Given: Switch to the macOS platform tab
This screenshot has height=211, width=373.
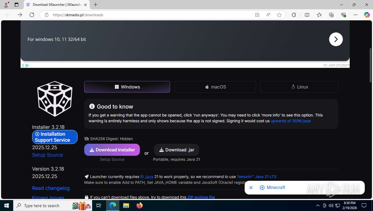Looking at the screenshot, I should pos(215,87).
